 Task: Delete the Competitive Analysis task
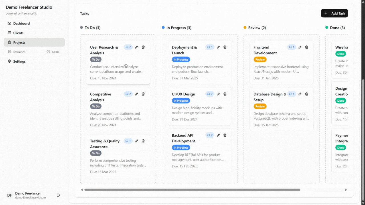143,94
